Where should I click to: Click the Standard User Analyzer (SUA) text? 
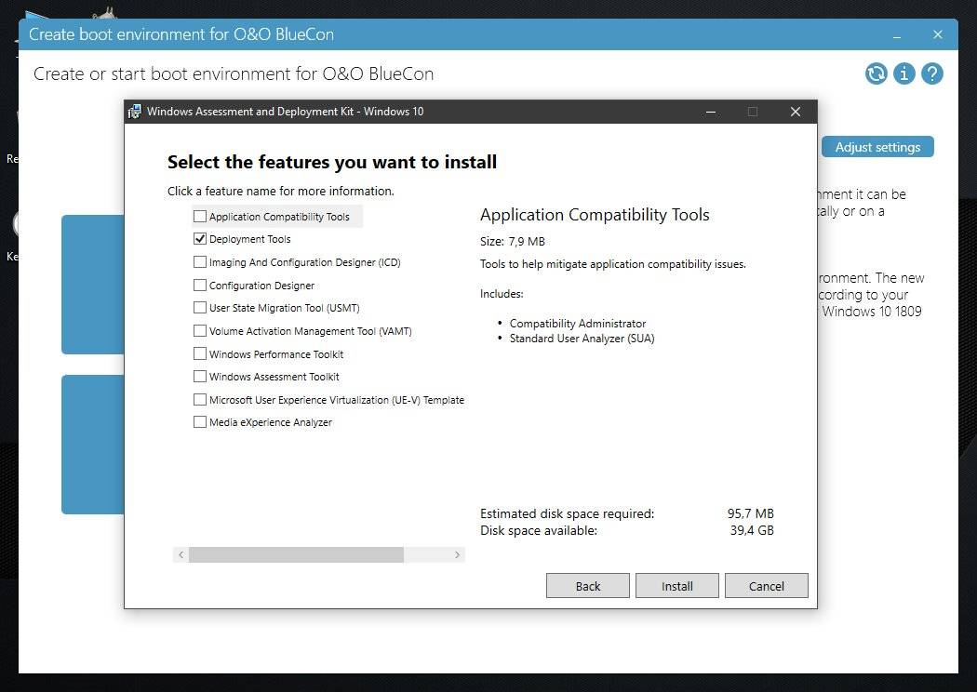tap(582, 339)
